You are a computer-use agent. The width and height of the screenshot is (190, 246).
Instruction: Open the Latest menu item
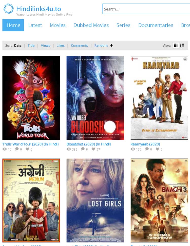click(35, 25)
